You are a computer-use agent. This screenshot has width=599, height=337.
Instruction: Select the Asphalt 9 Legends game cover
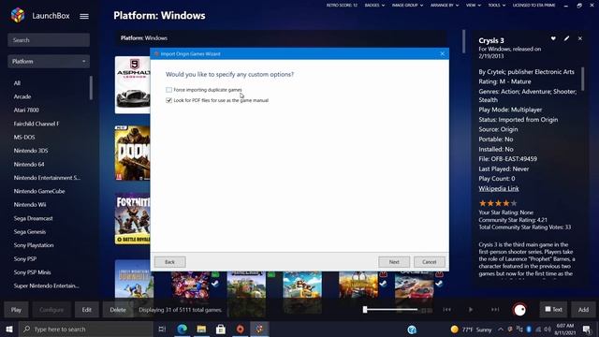(133, 85)
